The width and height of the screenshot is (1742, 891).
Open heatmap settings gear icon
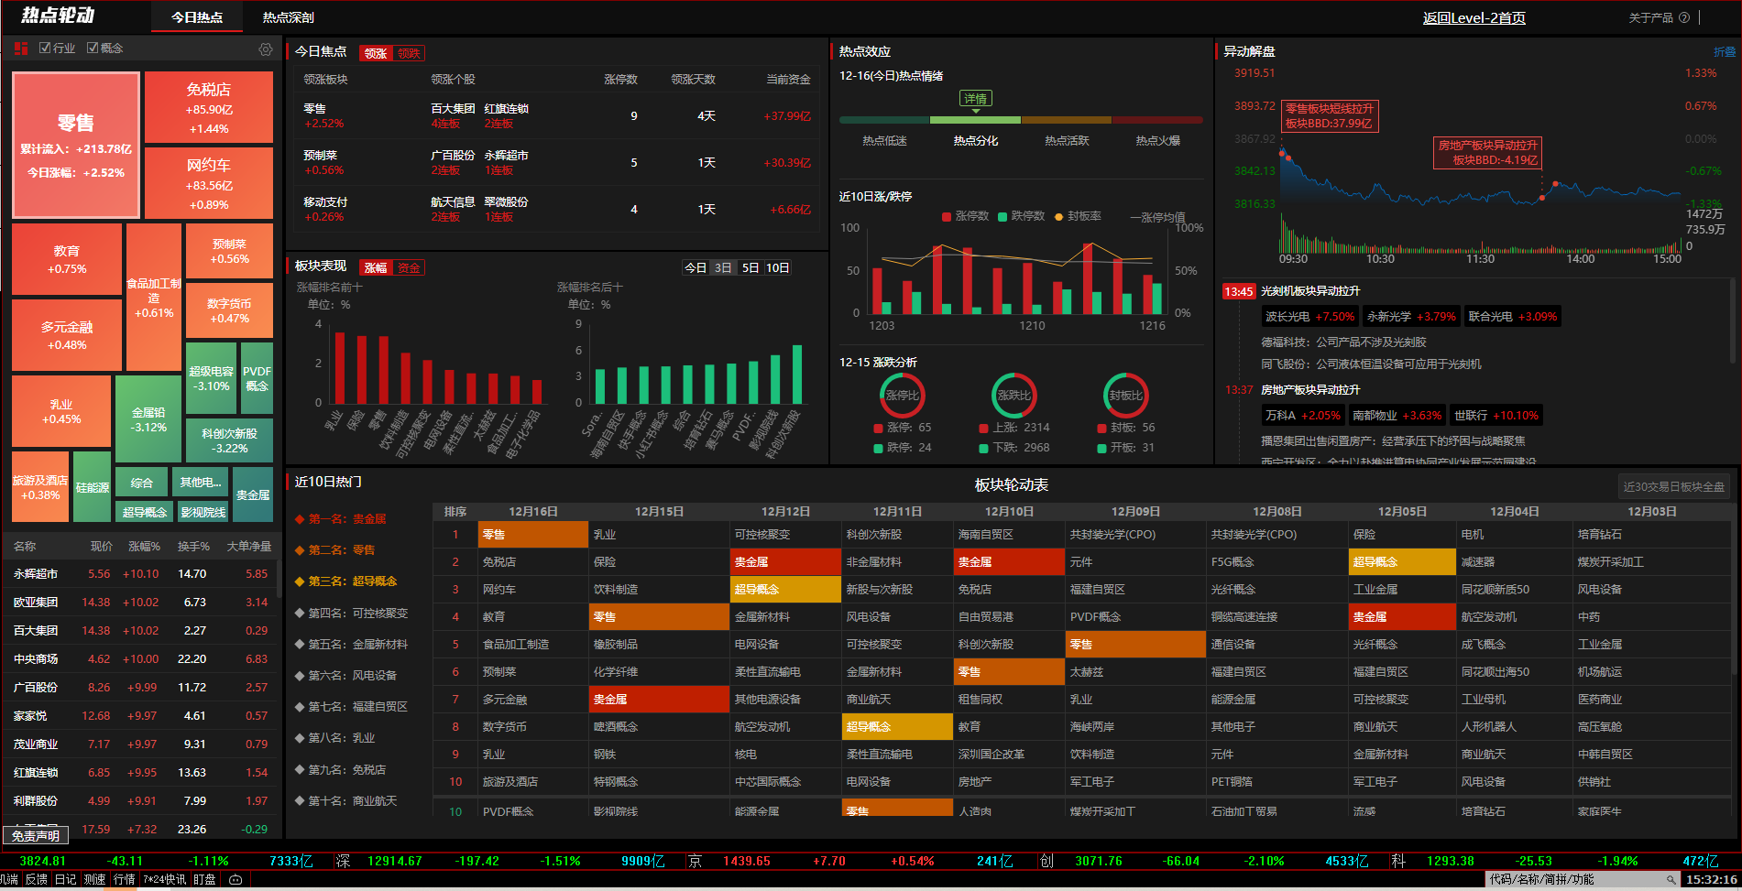pos(266,49)
